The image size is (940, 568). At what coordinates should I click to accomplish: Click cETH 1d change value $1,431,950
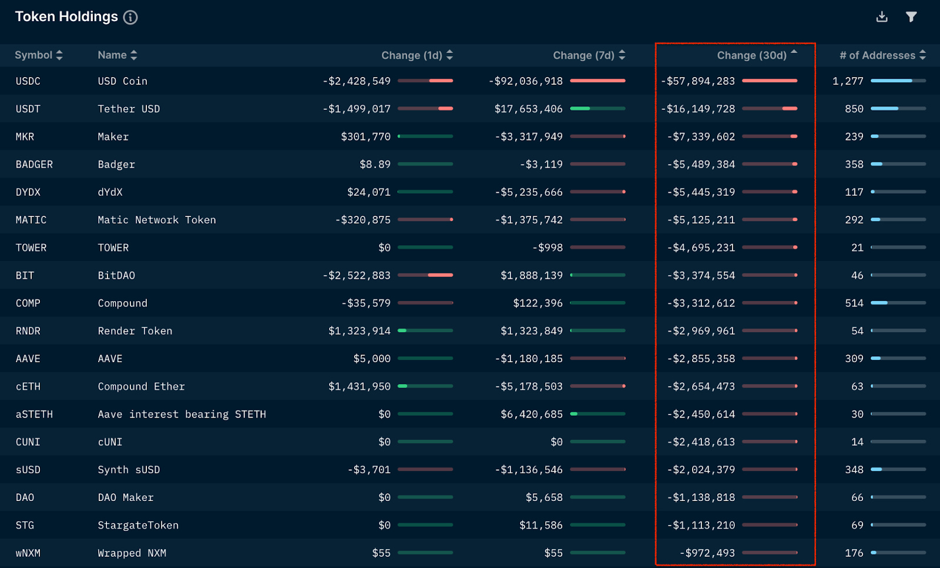pos(360,386)
